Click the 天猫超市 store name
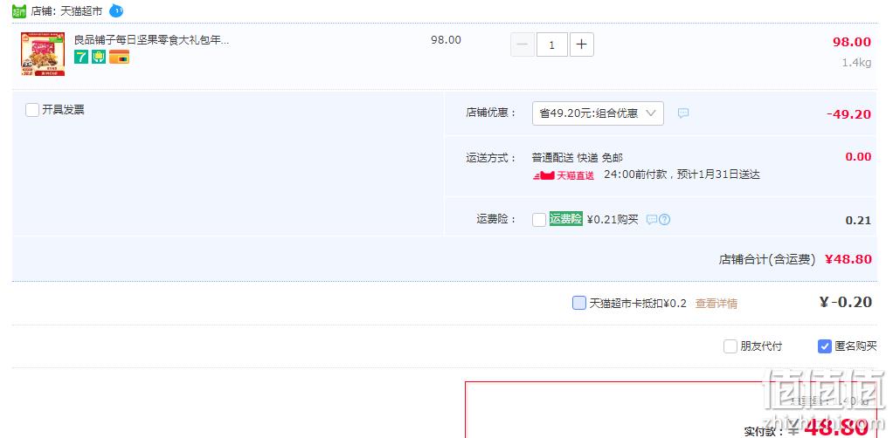The height and width of the screenshot is (438, 893). pyautogui.click(x=81, y=10)
